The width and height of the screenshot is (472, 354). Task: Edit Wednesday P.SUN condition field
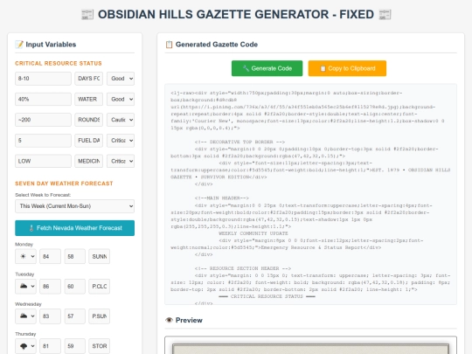point(99,316)
